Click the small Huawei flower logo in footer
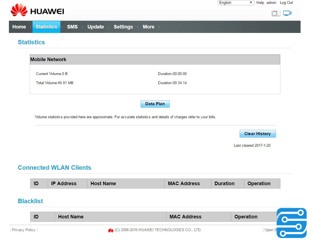 coord(111,230)
